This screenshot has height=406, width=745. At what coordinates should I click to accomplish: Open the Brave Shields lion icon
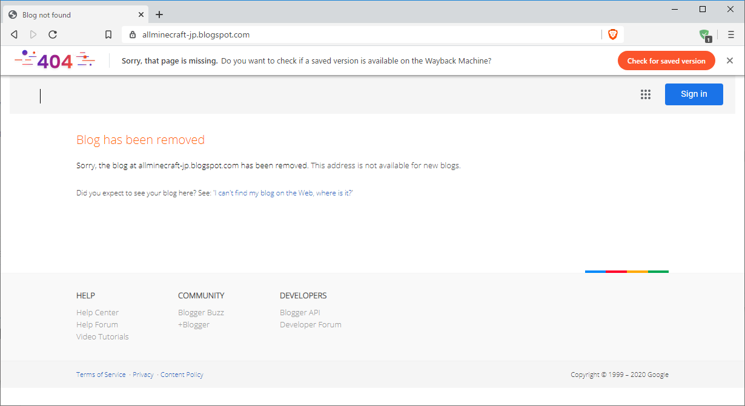tap(613, 34)
